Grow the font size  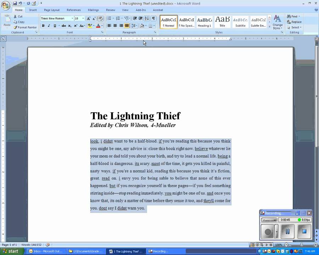(x=88, y=18)
